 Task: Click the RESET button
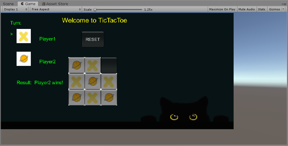click(x=93, y=39)
